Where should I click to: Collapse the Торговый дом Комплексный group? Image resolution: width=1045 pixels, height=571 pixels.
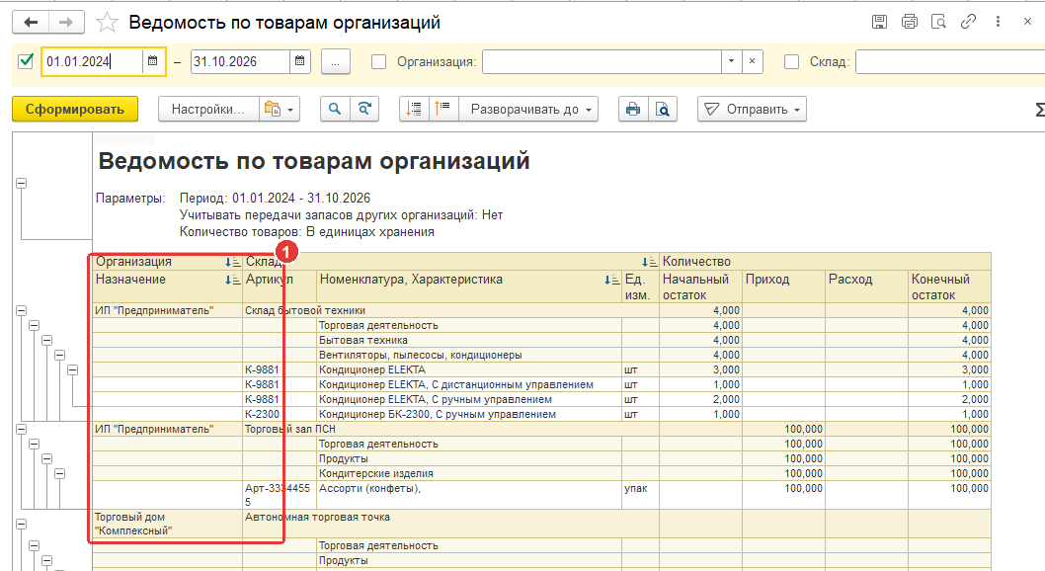(x=22, y=525)
